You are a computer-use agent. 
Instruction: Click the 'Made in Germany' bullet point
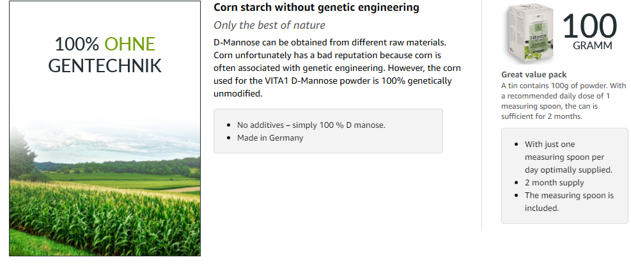tap(270, 137)
